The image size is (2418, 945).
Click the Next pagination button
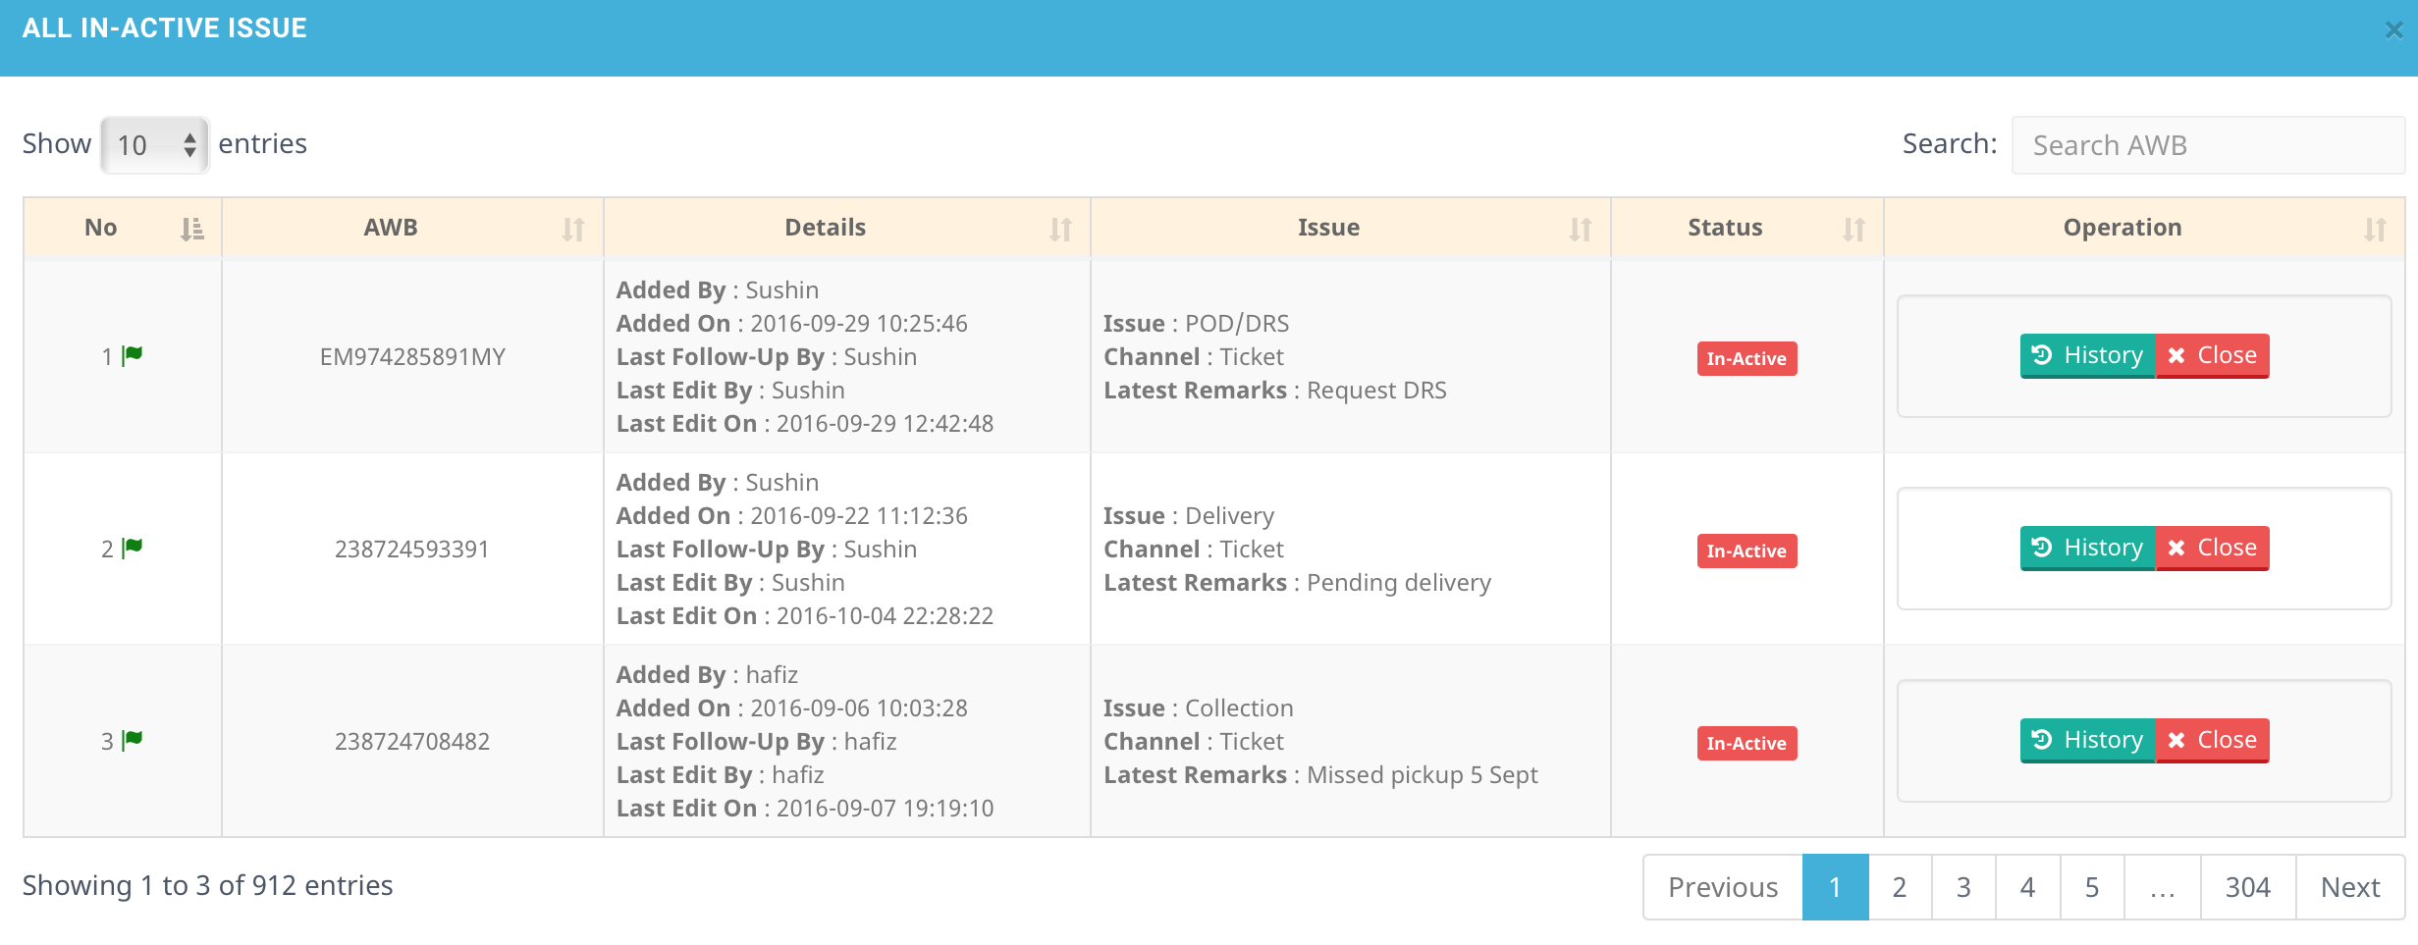pyautogui.click(x=2350, y=887)
